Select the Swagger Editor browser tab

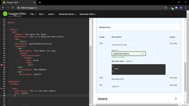19,2
